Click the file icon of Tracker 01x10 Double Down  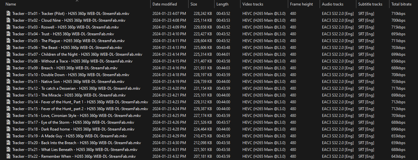(x=8, y=75)
